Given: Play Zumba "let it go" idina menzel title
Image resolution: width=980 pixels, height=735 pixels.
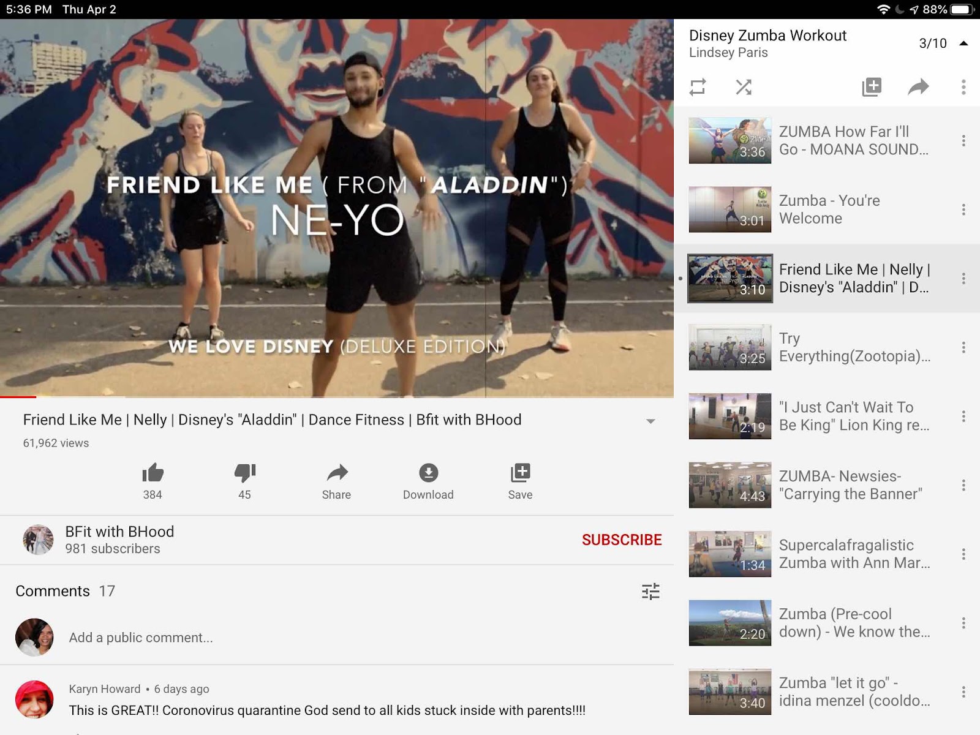Looking at the screenshot, I should (x=854, y=692).
